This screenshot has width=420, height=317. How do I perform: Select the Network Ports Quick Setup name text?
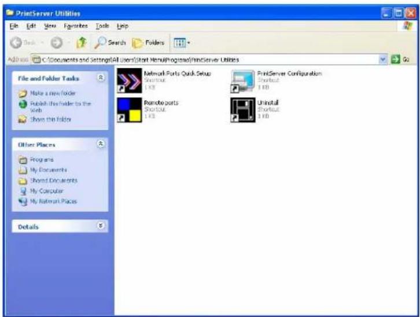[x=178, y=73]
